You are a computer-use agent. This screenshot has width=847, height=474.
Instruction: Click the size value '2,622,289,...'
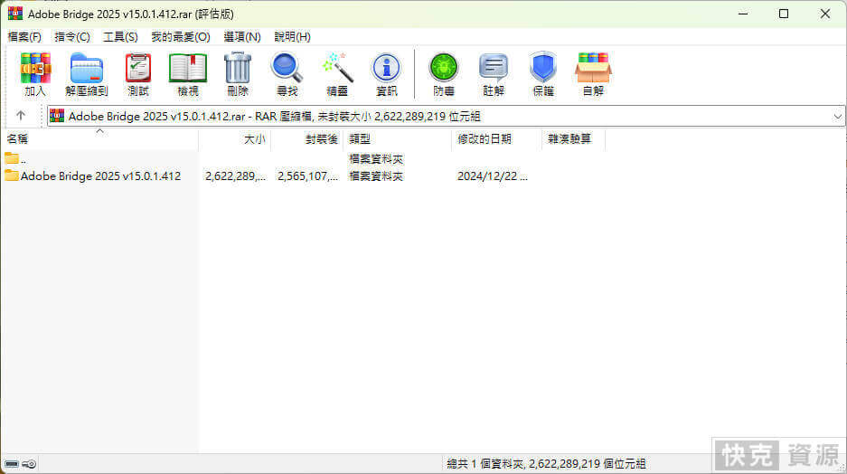pos(236,176)
